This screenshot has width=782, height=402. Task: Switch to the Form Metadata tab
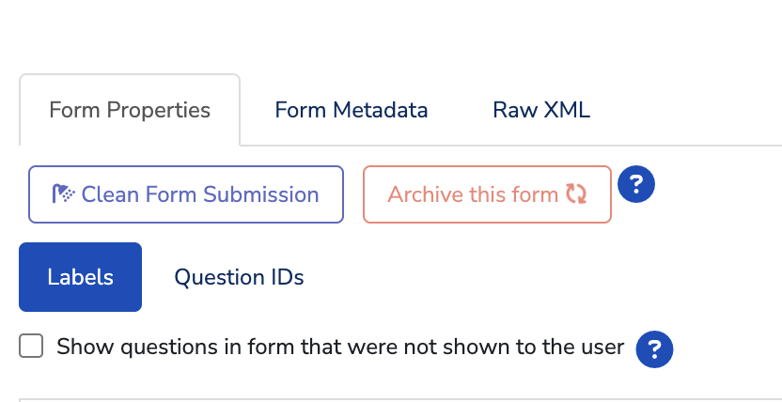pyautogui.click(x=352, y=110)
